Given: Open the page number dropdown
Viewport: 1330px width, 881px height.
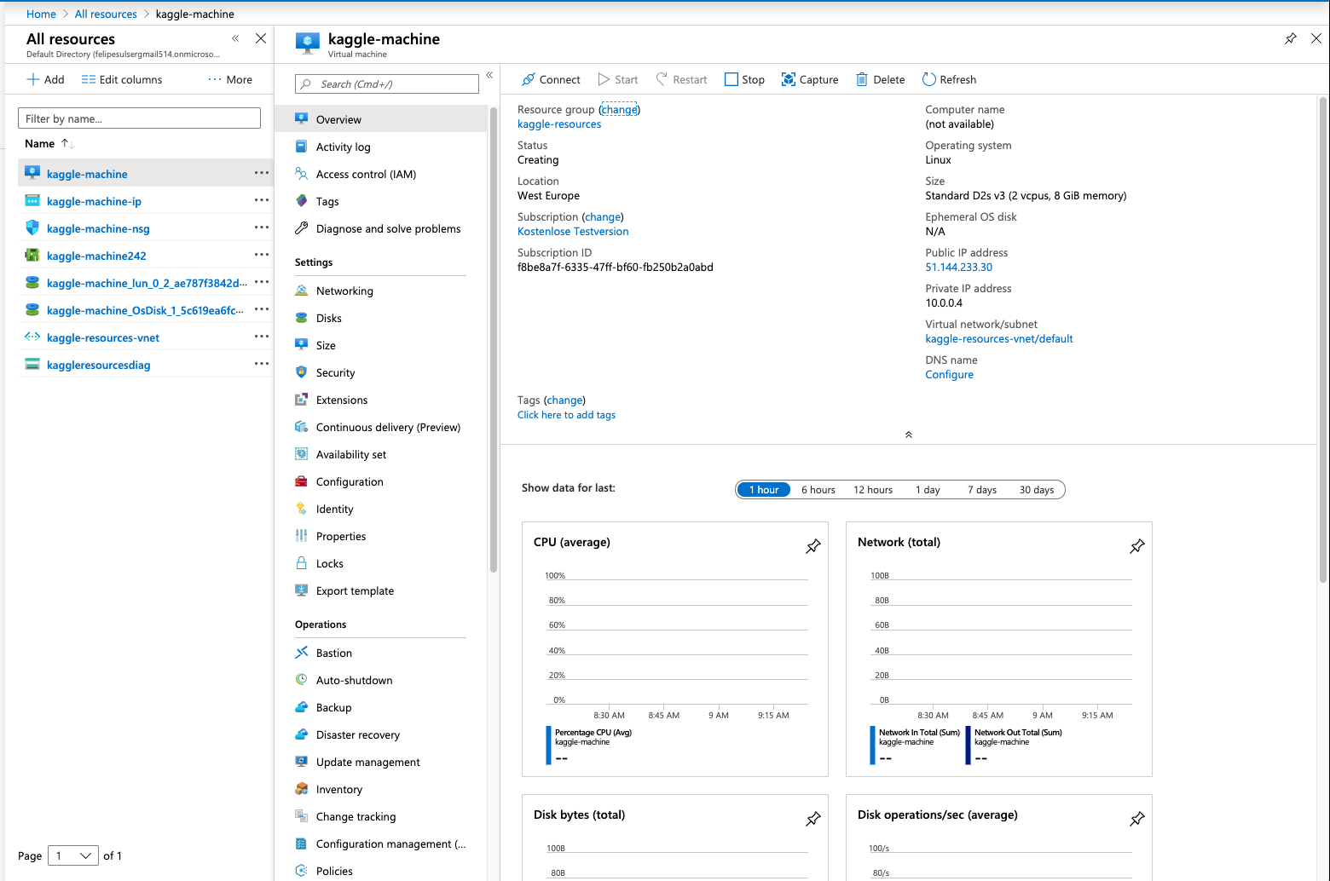Looking at the screenshot, I should [x=73, y=855].
